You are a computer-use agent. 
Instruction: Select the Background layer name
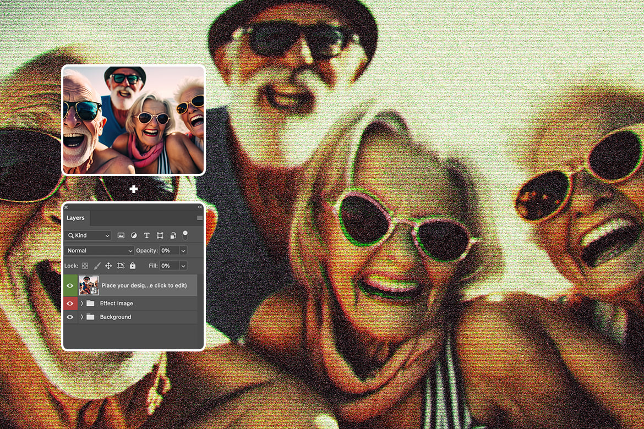click(116, 317)
